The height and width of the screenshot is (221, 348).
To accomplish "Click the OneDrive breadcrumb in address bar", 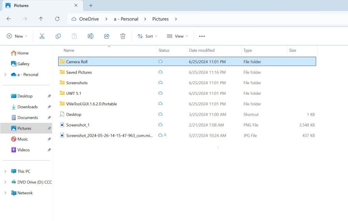I will pos(88,19).
